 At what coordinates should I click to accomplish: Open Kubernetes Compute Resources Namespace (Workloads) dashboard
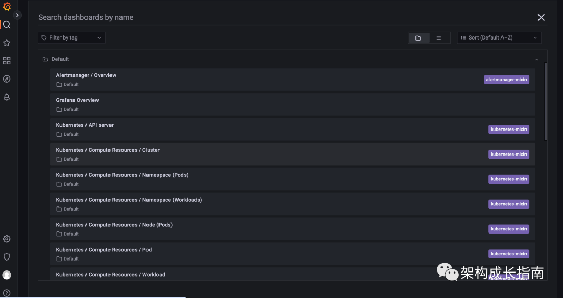click(x=292, y=204)
